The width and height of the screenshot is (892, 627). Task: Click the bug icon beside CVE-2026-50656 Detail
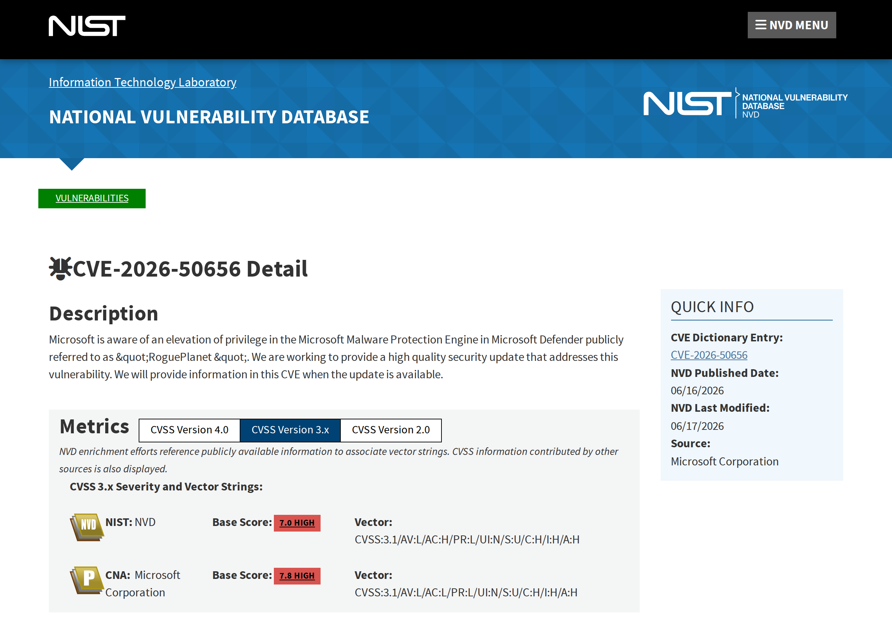click(61, 268)
